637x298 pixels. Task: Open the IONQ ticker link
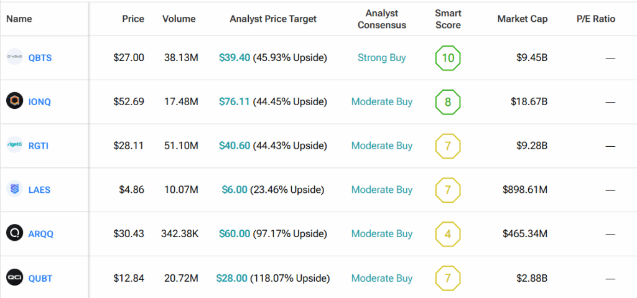[40, 102]
